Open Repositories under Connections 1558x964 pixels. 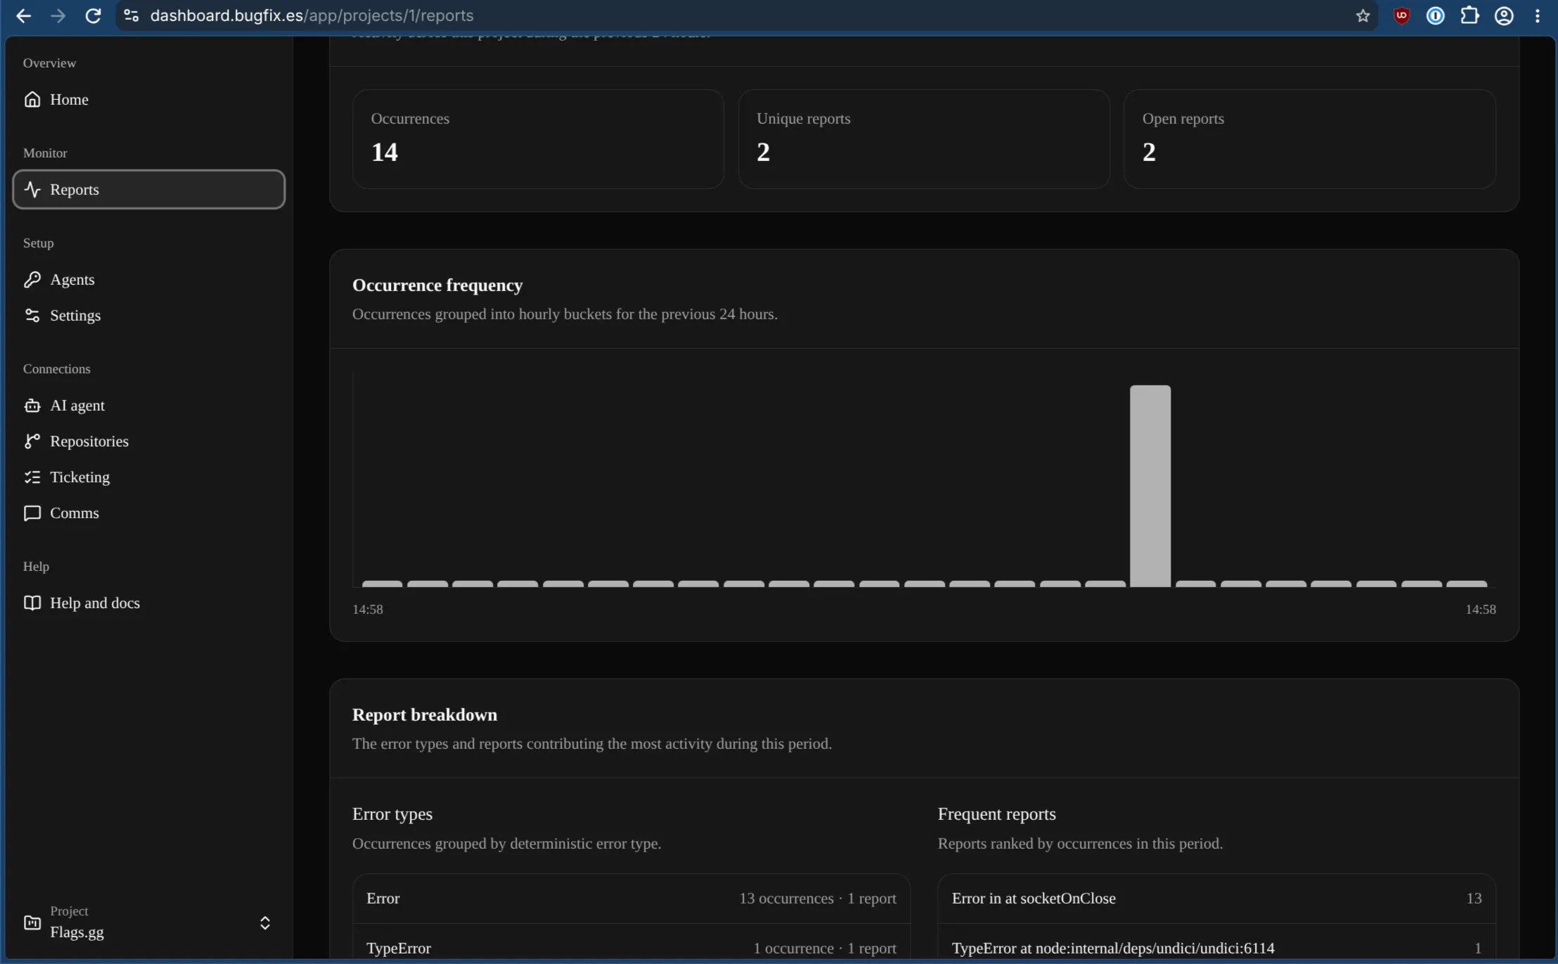coord(149,441)
